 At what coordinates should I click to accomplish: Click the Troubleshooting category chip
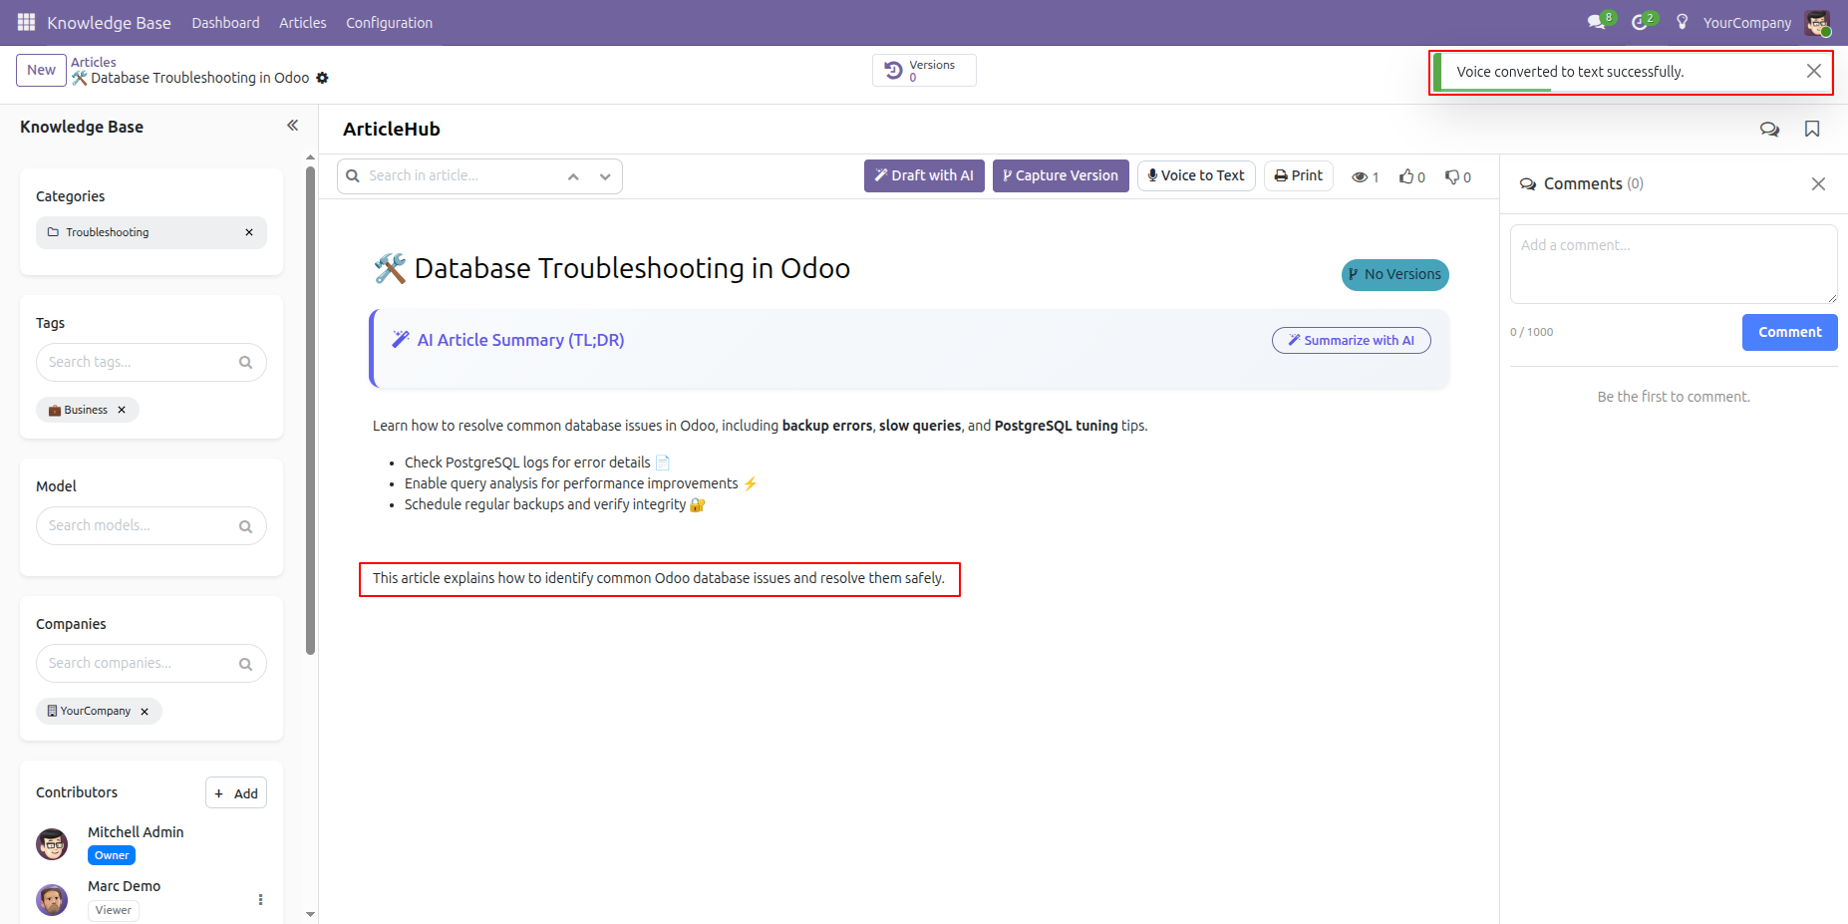pos(152,232)
